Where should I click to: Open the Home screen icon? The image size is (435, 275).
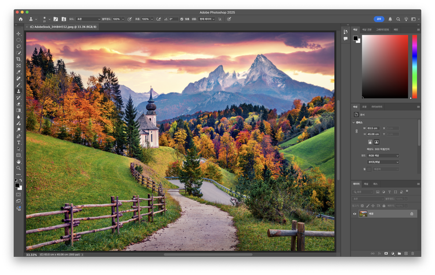pyautogui.click(x=20, y=19)
